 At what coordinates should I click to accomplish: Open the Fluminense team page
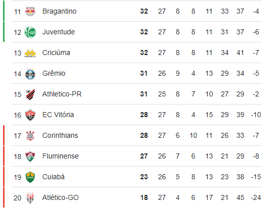pyautogui.click(x=60, y=156)
